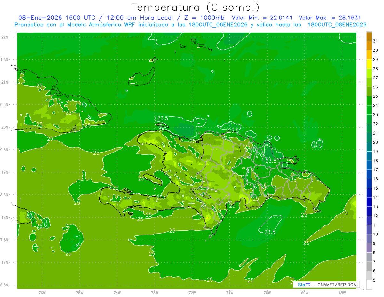This screenshot has width=384, height=297.
Task: Click the "14" label on the color scale
Action: (x=375, y=197)
